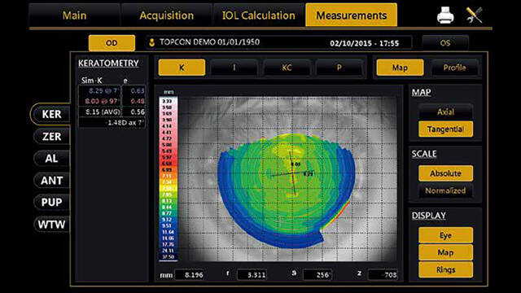Select the OD right eye button
The height and width of the screenshot is (293, 521).
(x=112, y=43)
